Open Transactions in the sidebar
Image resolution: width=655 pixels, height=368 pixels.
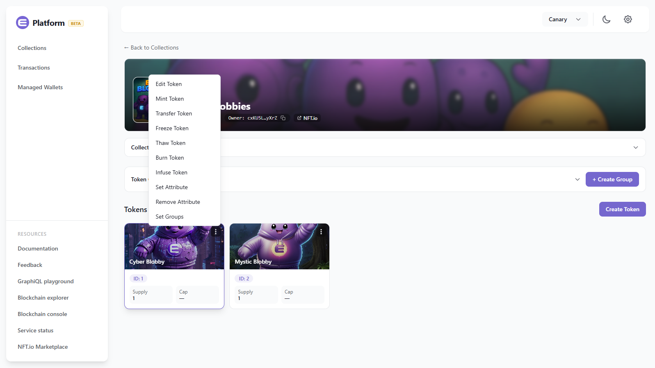(x=34, y=68)
